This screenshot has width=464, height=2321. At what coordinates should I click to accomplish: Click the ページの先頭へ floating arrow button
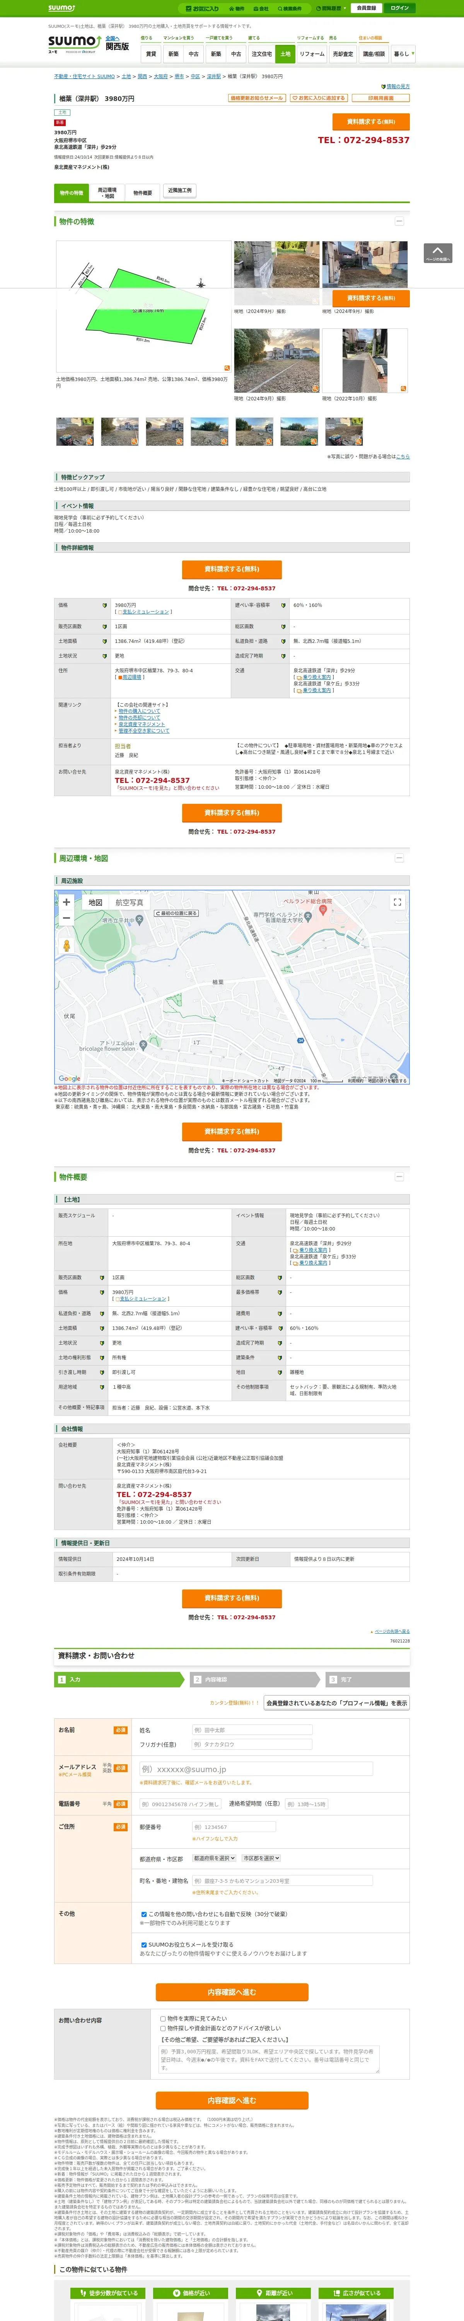click(438, 253)
